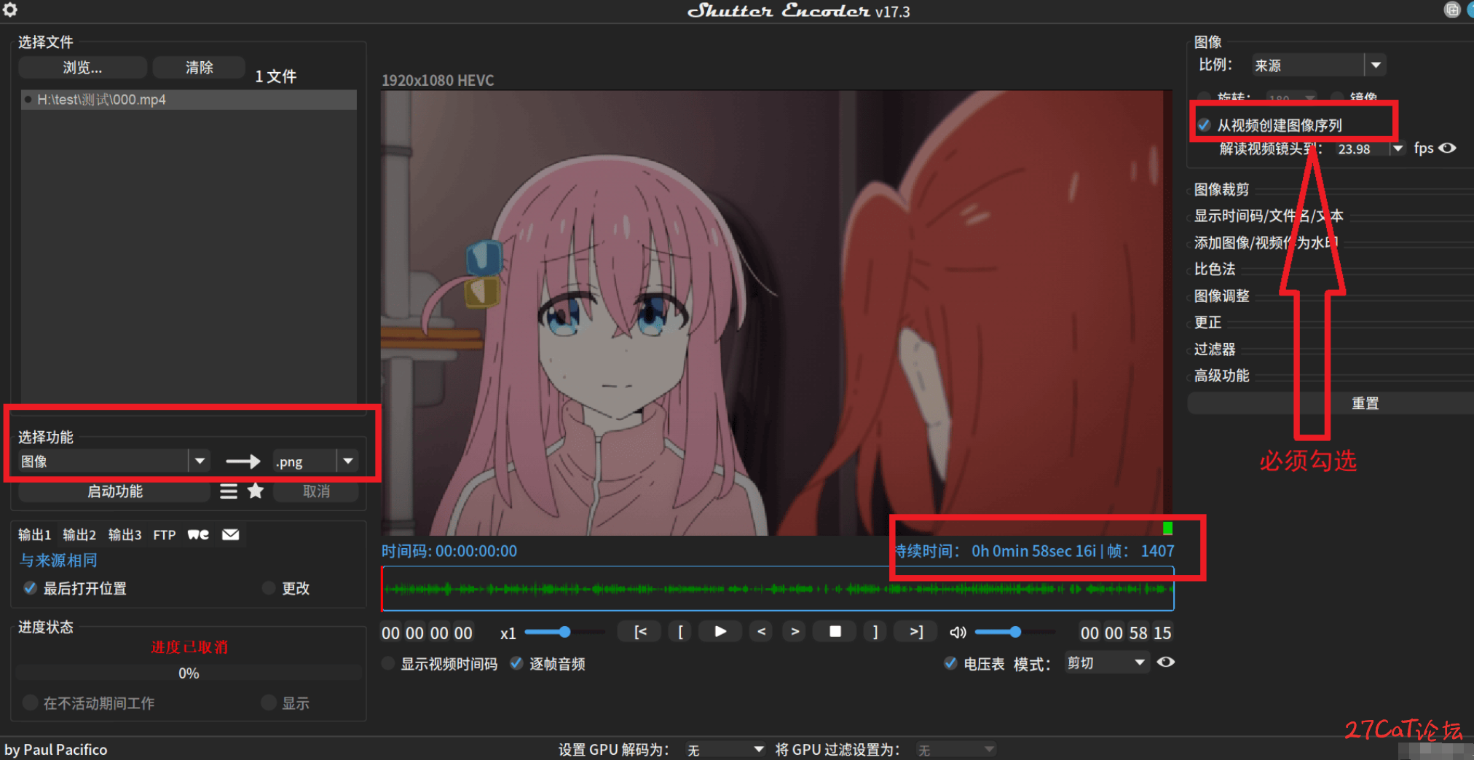This screenshot has height=760, width=1474.
Task: Expand the 过滤器 section
Action: tap(1215, 349)
